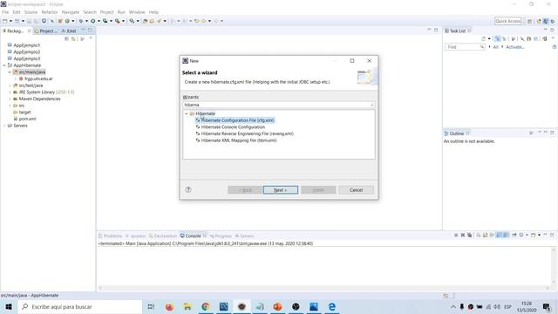Open Windows Start menu
Image resolution: width=558 pixels, height=314 pixels.
[9, 306]
